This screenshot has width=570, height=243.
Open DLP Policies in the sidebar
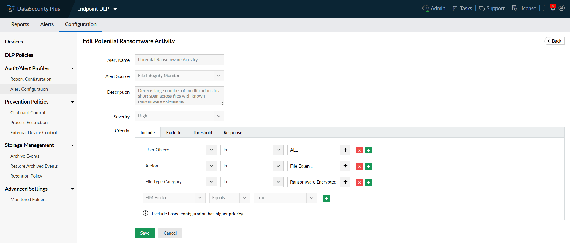coord(19,55)
